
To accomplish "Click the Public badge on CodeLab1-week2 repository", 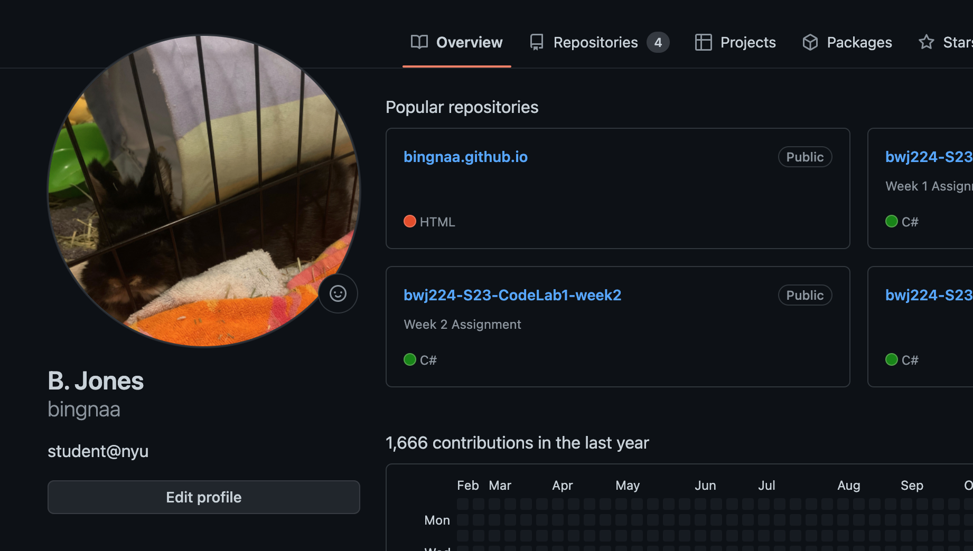I will [804, 295].
